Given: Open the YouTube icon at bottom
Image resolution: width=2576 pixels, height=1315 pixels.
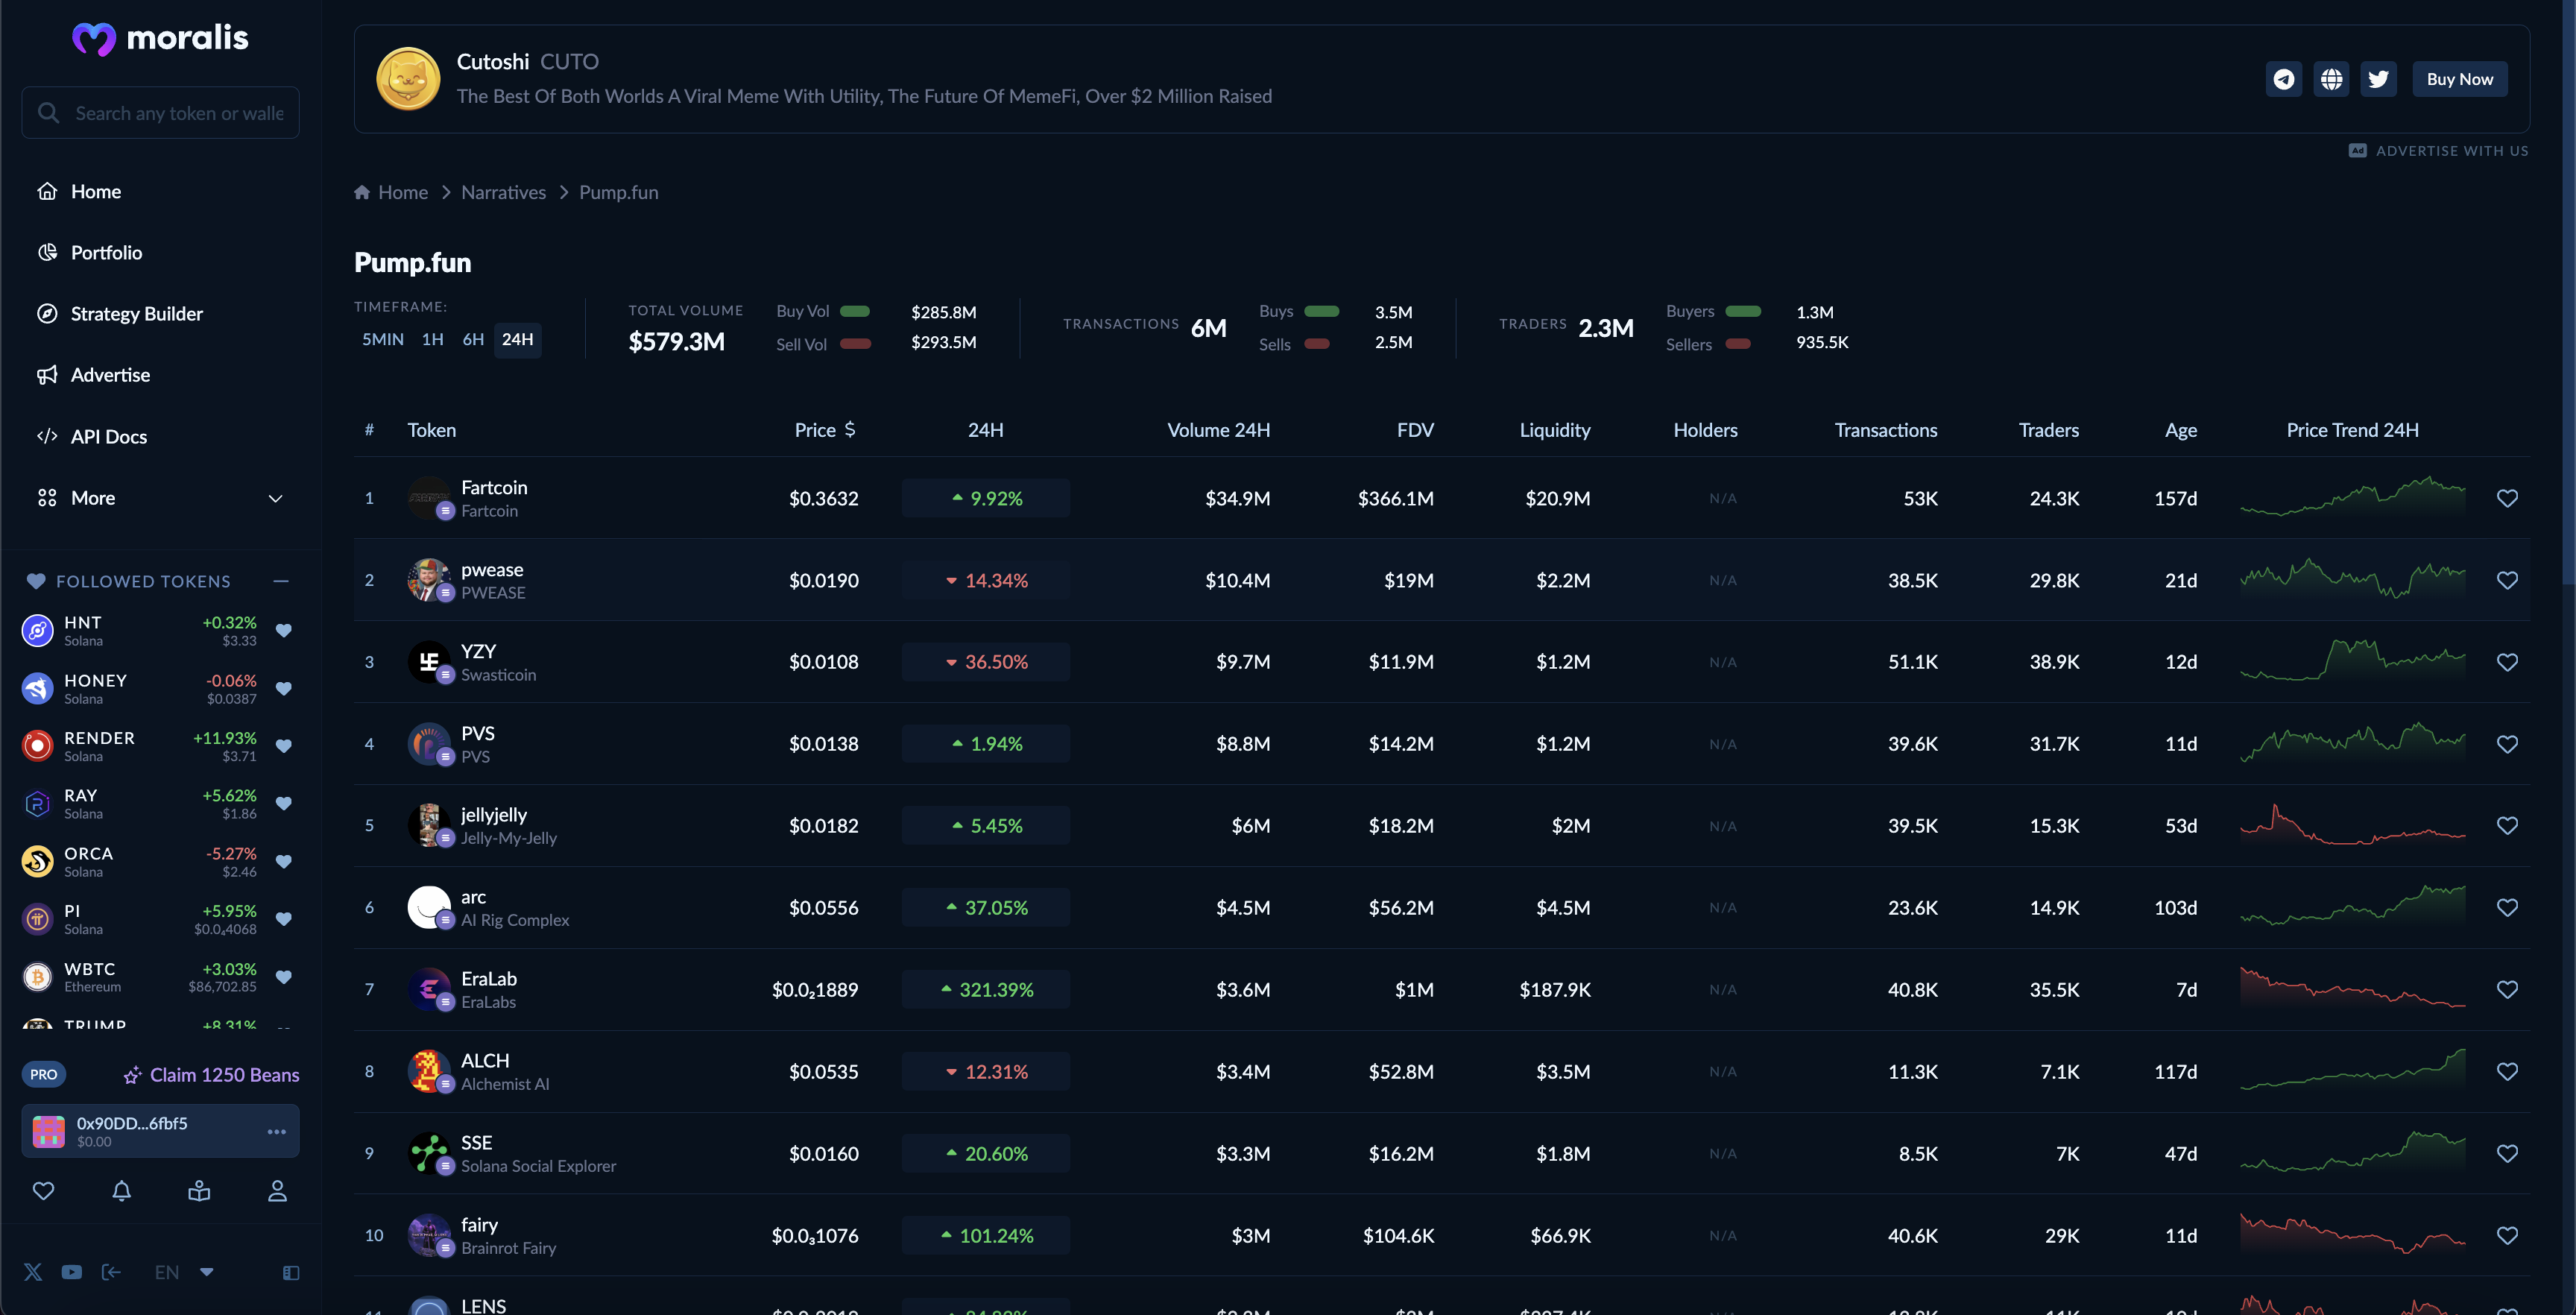Looking at the screenshot, I should pos(71,1272).
